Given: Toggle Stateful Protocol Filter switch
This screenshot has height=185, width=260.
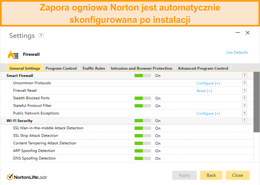Looking at the screenshot, I should (x=143, y=106).
